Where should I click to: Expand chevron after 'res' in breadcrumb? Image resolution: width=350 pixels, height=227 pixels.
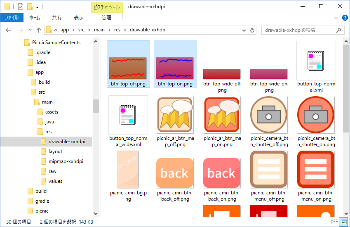125,30
